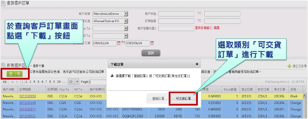This screenshot has width=308, height=119.
Task: Choose 查詢訂單 in the download dialog
Action: [158, 99]
